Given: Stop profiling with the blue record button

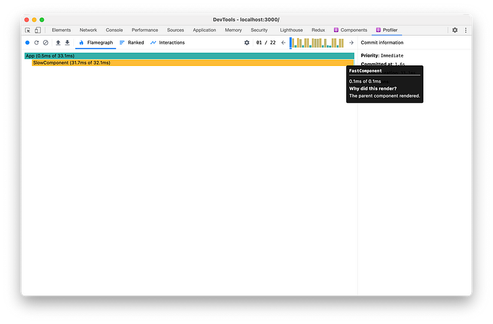Looking at the screenshot, I should click(27, 43).
